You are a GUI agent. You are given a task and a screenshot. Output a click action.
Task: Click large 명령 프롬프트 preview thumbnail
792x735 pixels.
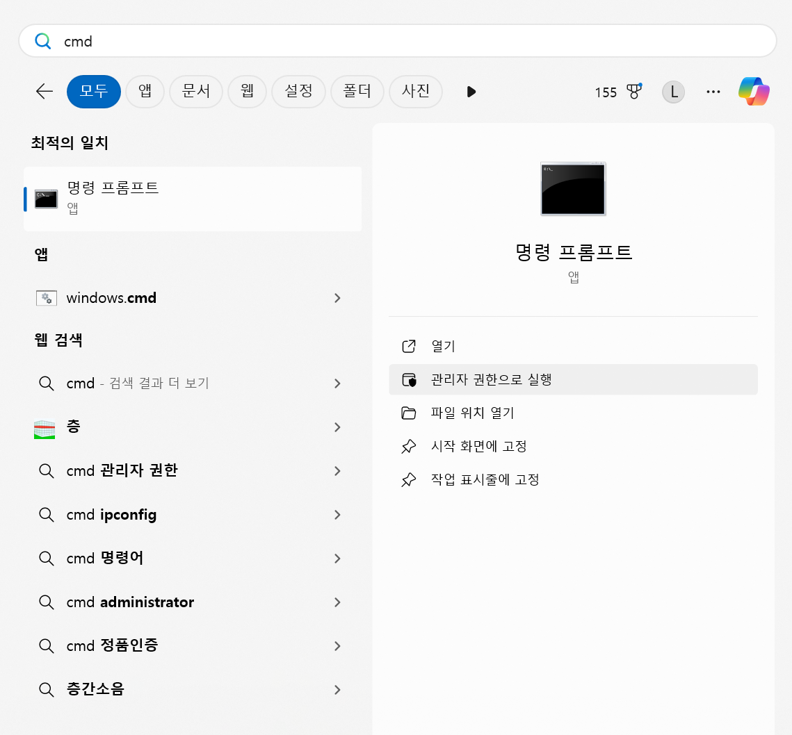coord(573,189)
